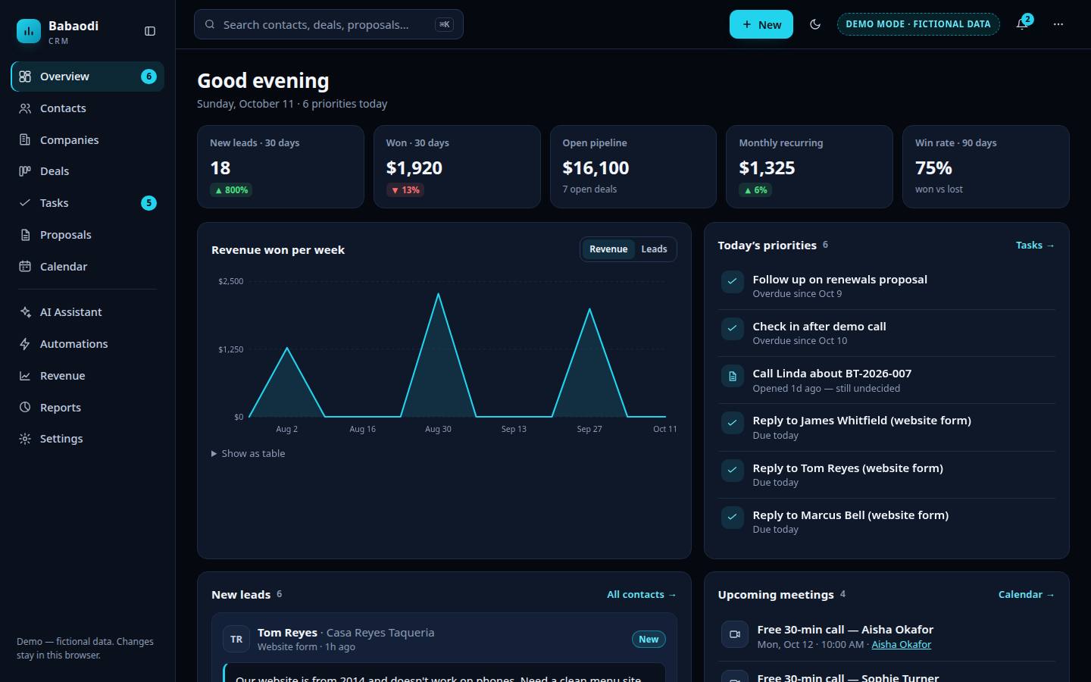The width and height of the screenshot is (1091, 682).
Task: Open Companies in the sidebar
Action: click(87, 140)
